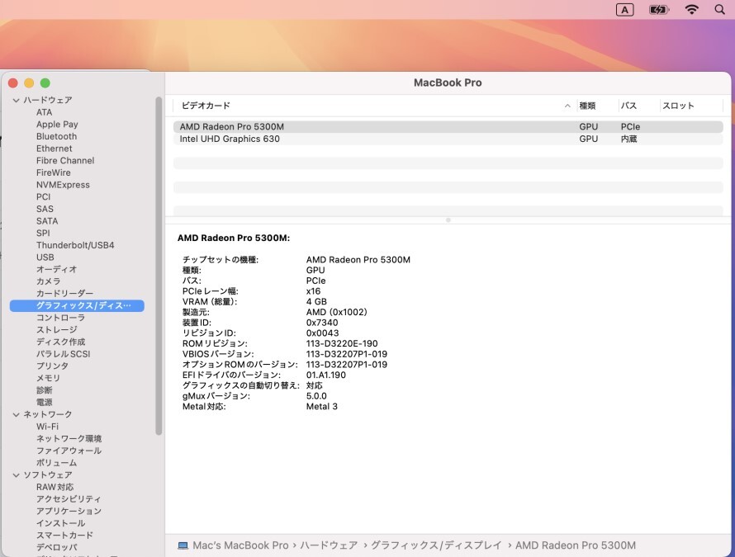The width and height of the screenshot is (735, 557).
Task: Collapse the ハードウェア section
Action: [16, 100]
